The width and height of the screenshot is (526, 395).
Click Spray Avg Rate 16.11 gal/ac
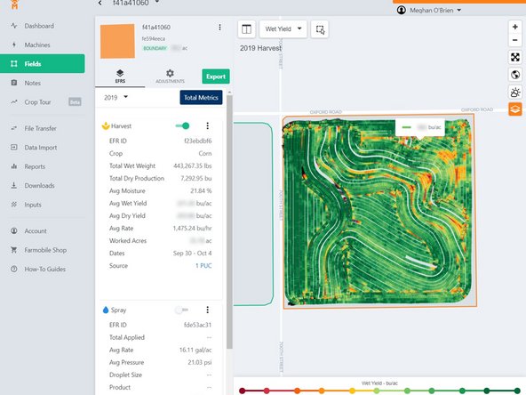pos(195,350)
